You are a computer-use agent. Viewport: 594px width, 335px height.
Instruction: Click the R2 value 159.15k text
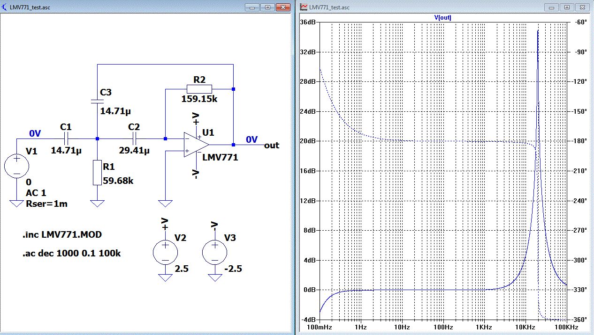(x=200, y=99)
